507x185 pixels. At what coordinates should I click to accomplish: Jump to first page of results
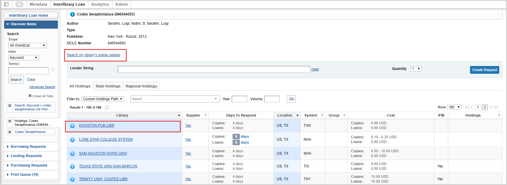[x=467, y=107]
